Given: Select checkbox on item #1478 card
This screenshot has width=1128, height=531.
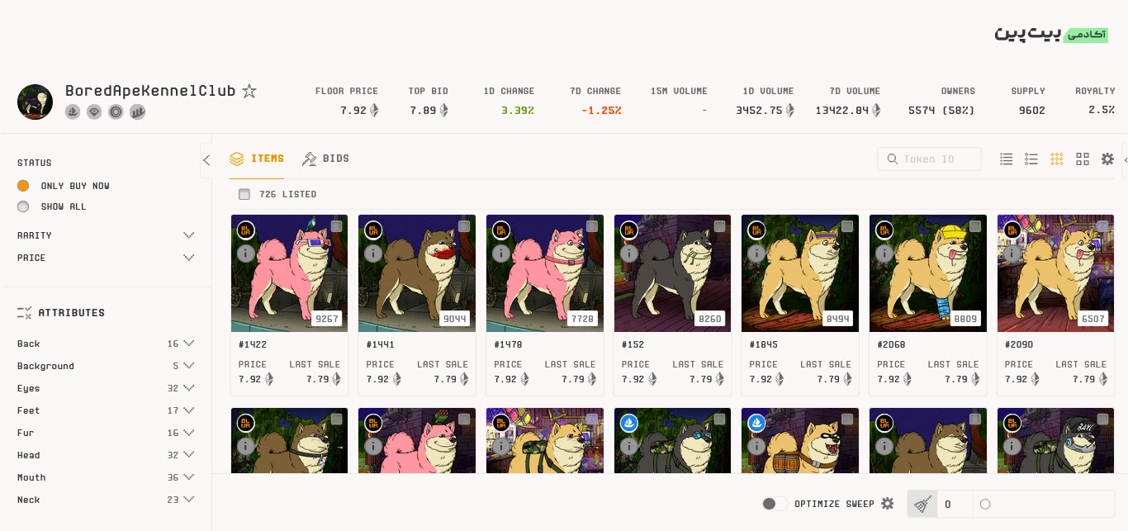Looking at the screenshot, I should click(592, 226).
